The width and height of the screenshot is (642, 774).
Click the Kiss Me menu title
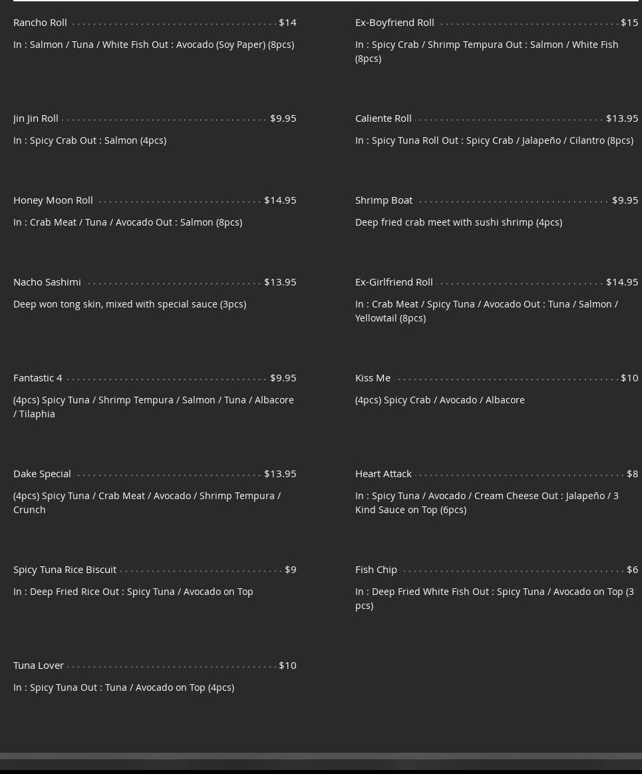coord(373,377)
